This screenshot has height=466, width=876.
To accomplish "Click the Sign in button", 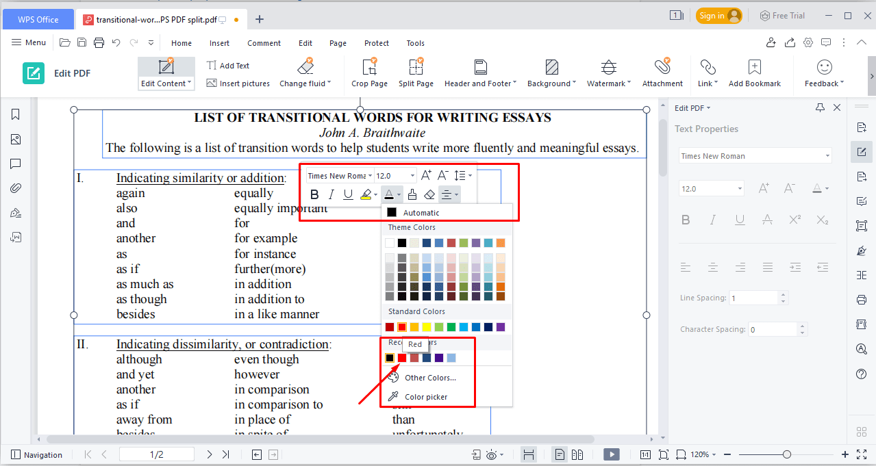I will click(718, 15).
